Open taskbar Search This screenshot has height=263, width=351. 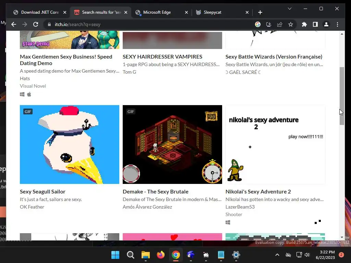pos(130,255)
